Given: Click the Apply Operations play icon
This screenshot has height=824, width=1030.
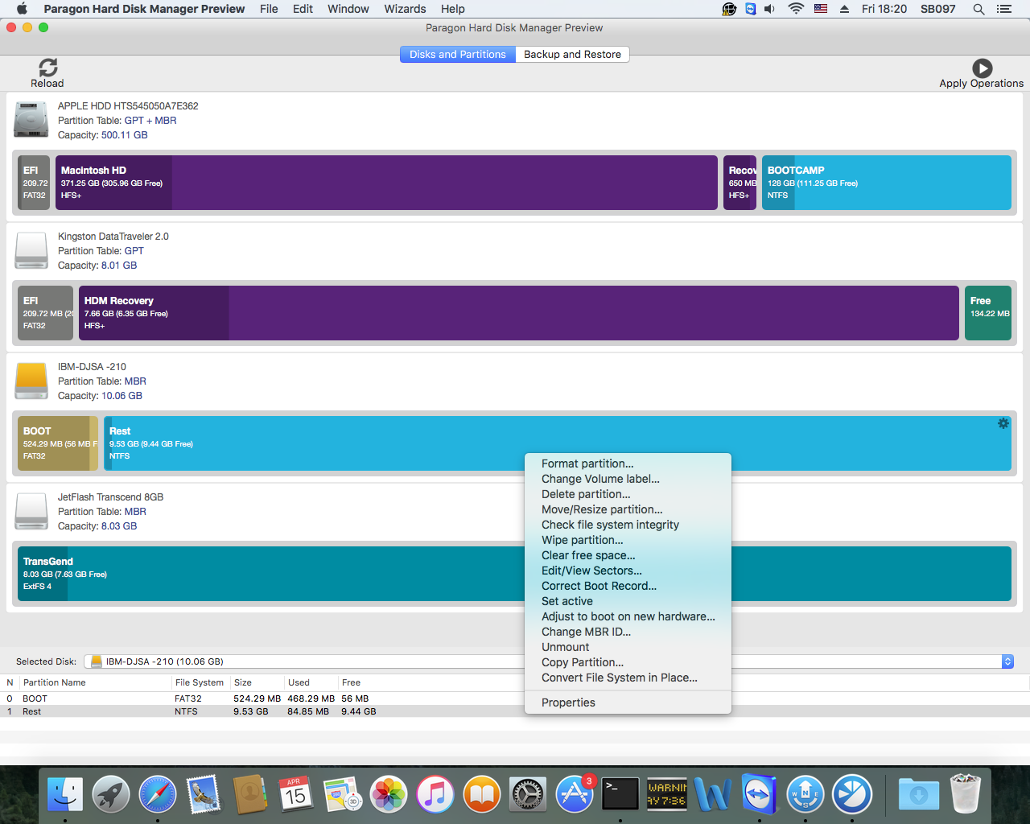Looking at the screenshot, I should pyautogui.click(x=982, y=68).
